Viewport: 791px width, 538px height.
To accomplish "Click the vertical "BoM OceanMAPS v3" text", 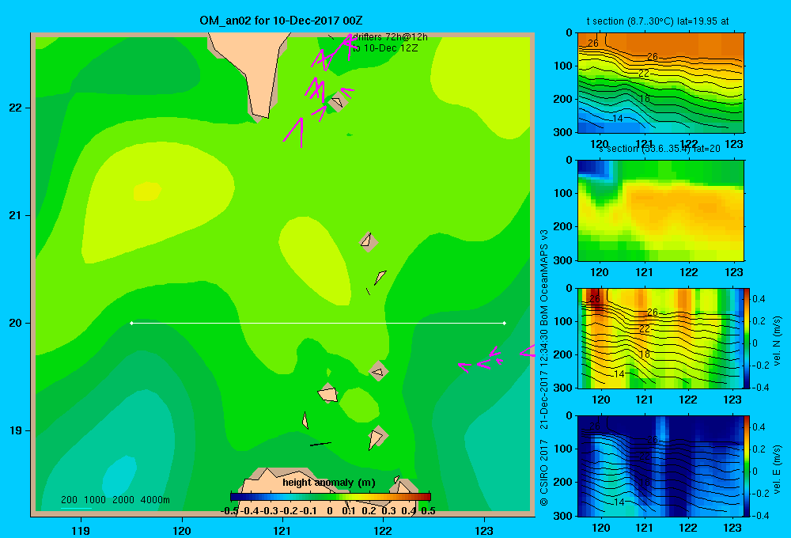I will (544, 278).
